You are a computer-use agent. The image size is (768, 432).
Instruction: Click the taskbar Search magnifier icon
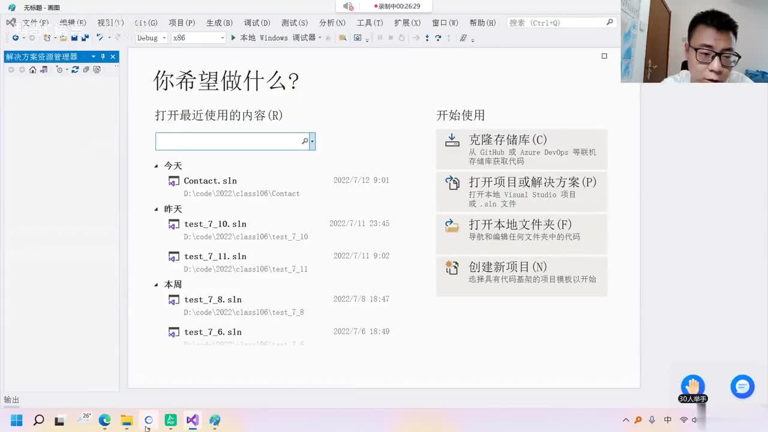tap(38, 420)
